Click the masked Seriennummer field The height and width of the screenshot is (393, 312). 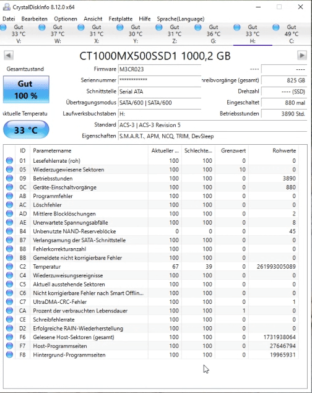(x=160, y=80)
